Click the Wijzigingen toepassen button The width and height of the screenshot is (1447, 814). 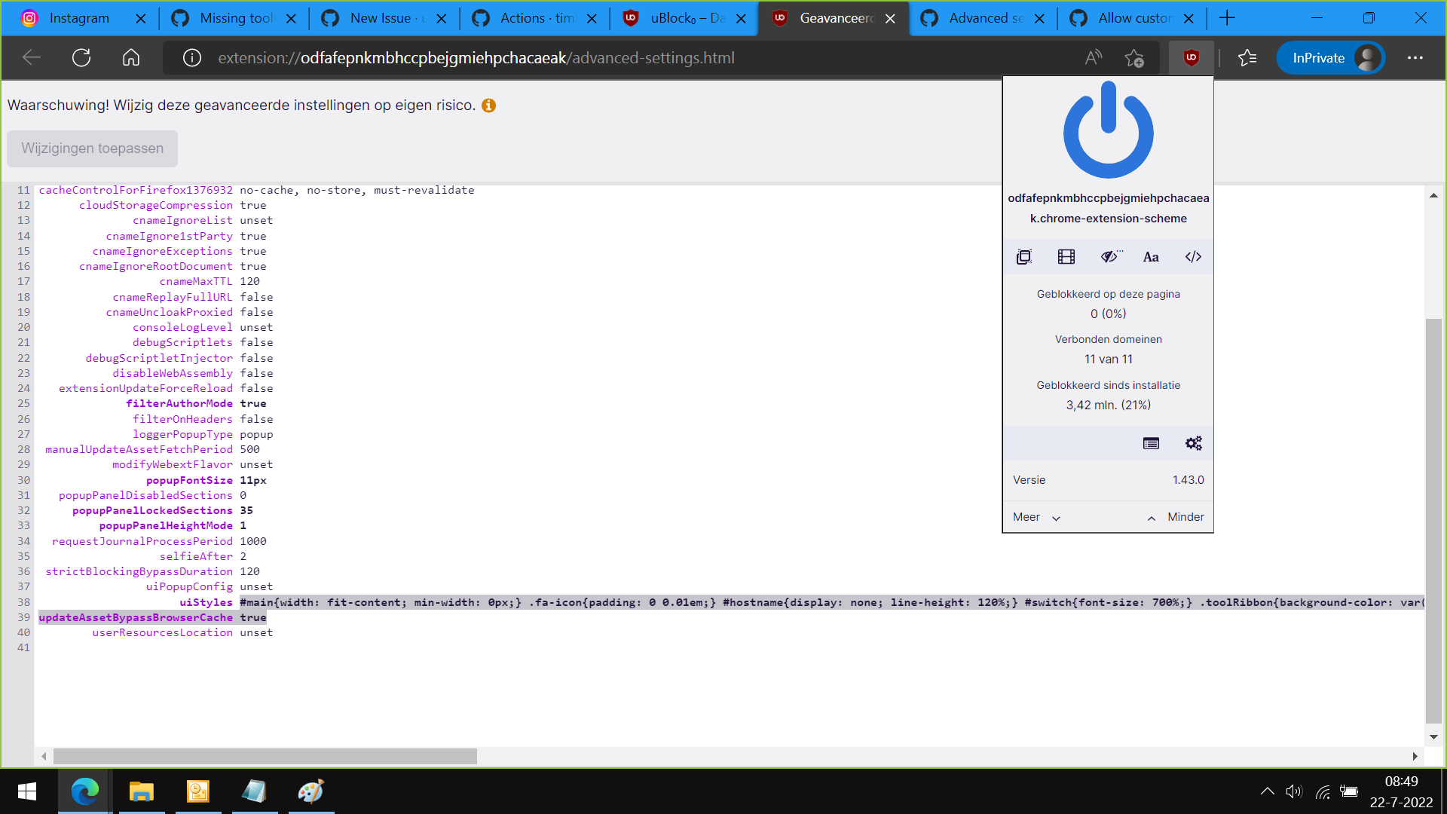[92, 148]
